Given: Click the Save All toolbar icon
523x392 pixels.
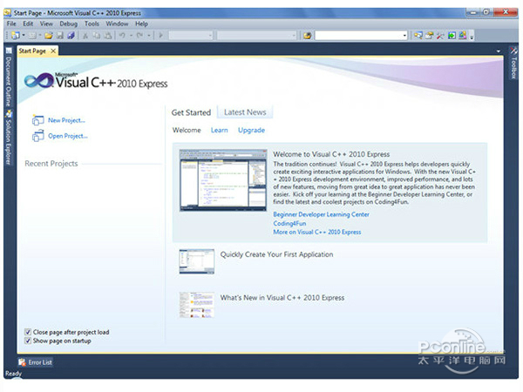Looking at the screenshot, I should click(x=71, y=36).
